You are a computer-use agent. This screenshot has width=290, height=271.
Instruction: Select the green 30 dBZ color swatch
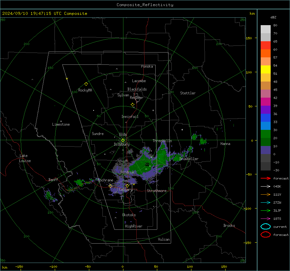[x=266, y=134]
